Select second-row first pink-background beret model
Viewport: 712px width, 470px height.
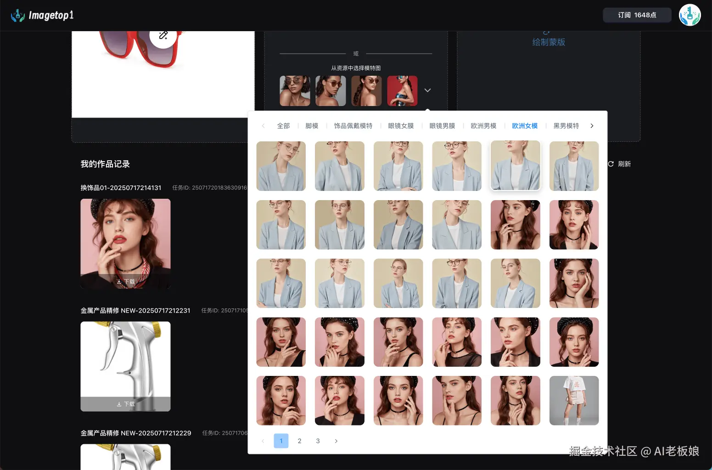(x=516, y=224)
